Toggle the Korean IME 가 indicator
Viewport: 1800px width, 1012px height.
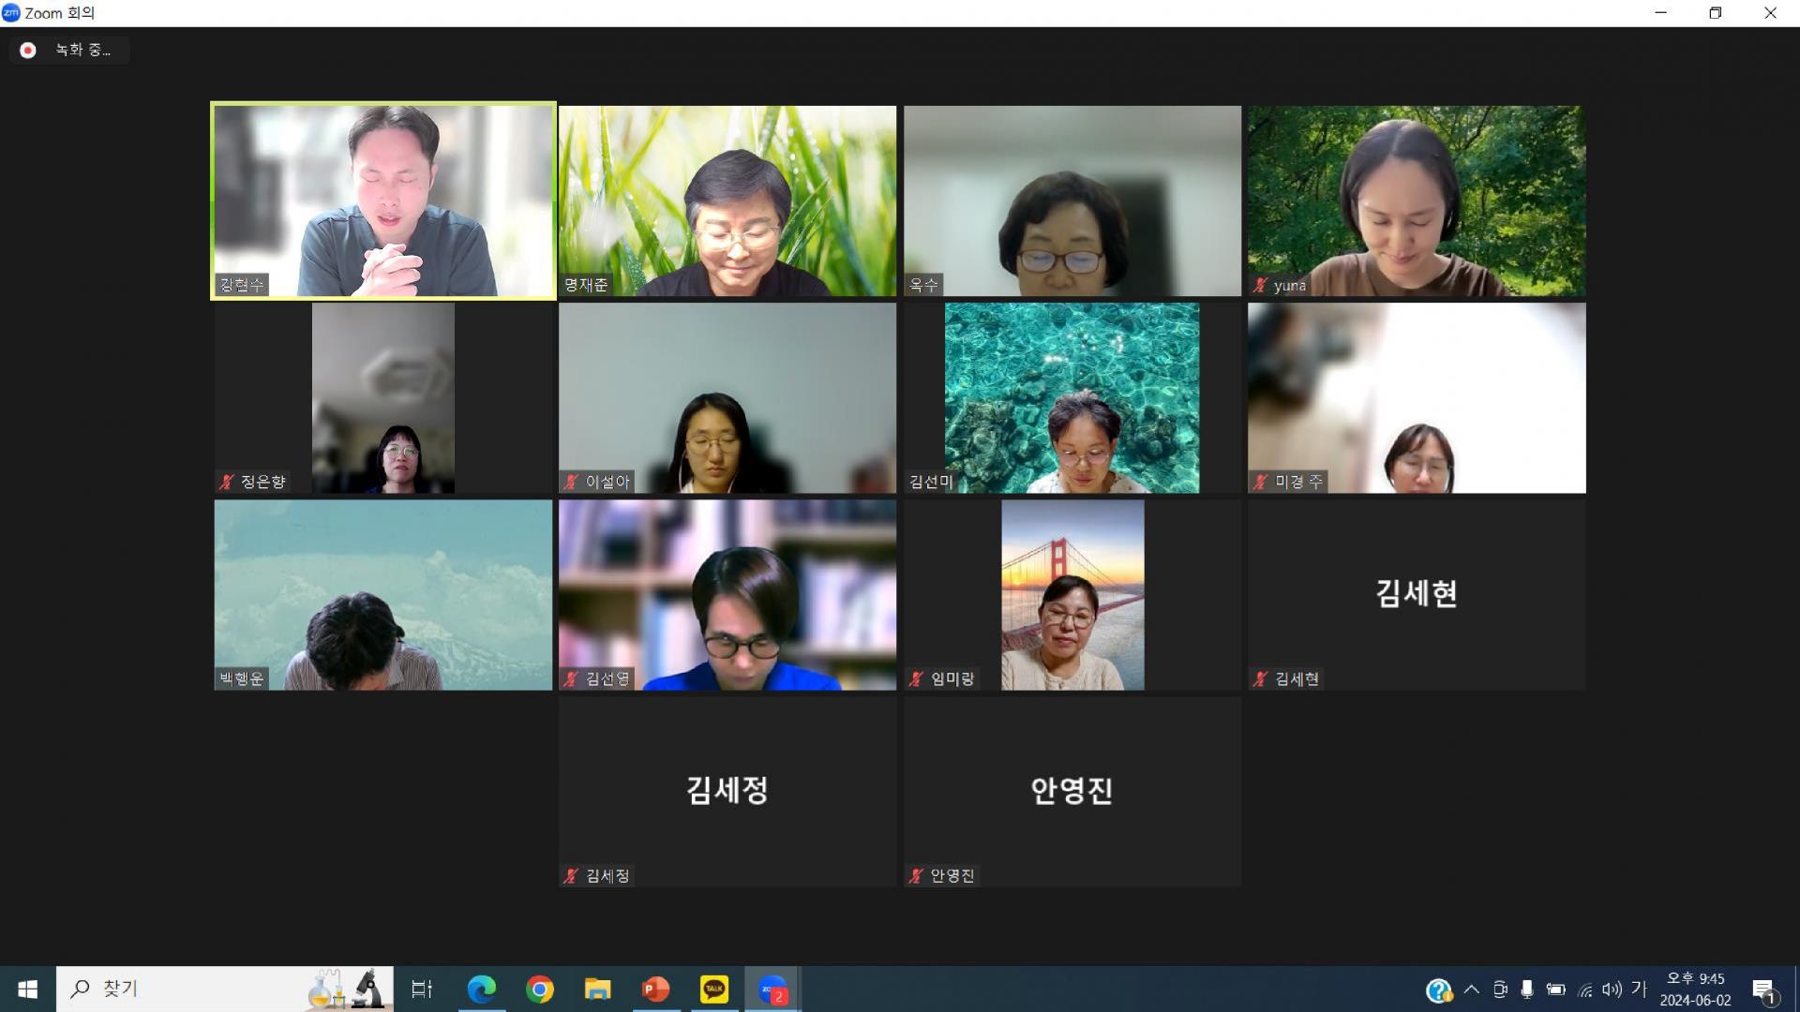tap(1639, 989)
